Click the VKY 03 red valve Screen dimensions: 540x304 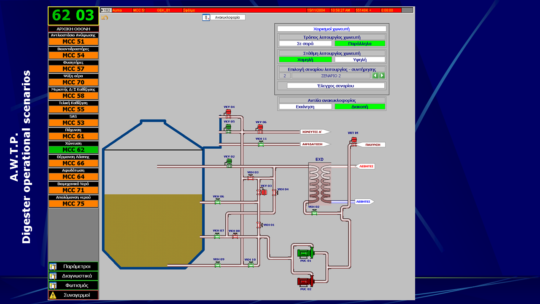[262, 192]
